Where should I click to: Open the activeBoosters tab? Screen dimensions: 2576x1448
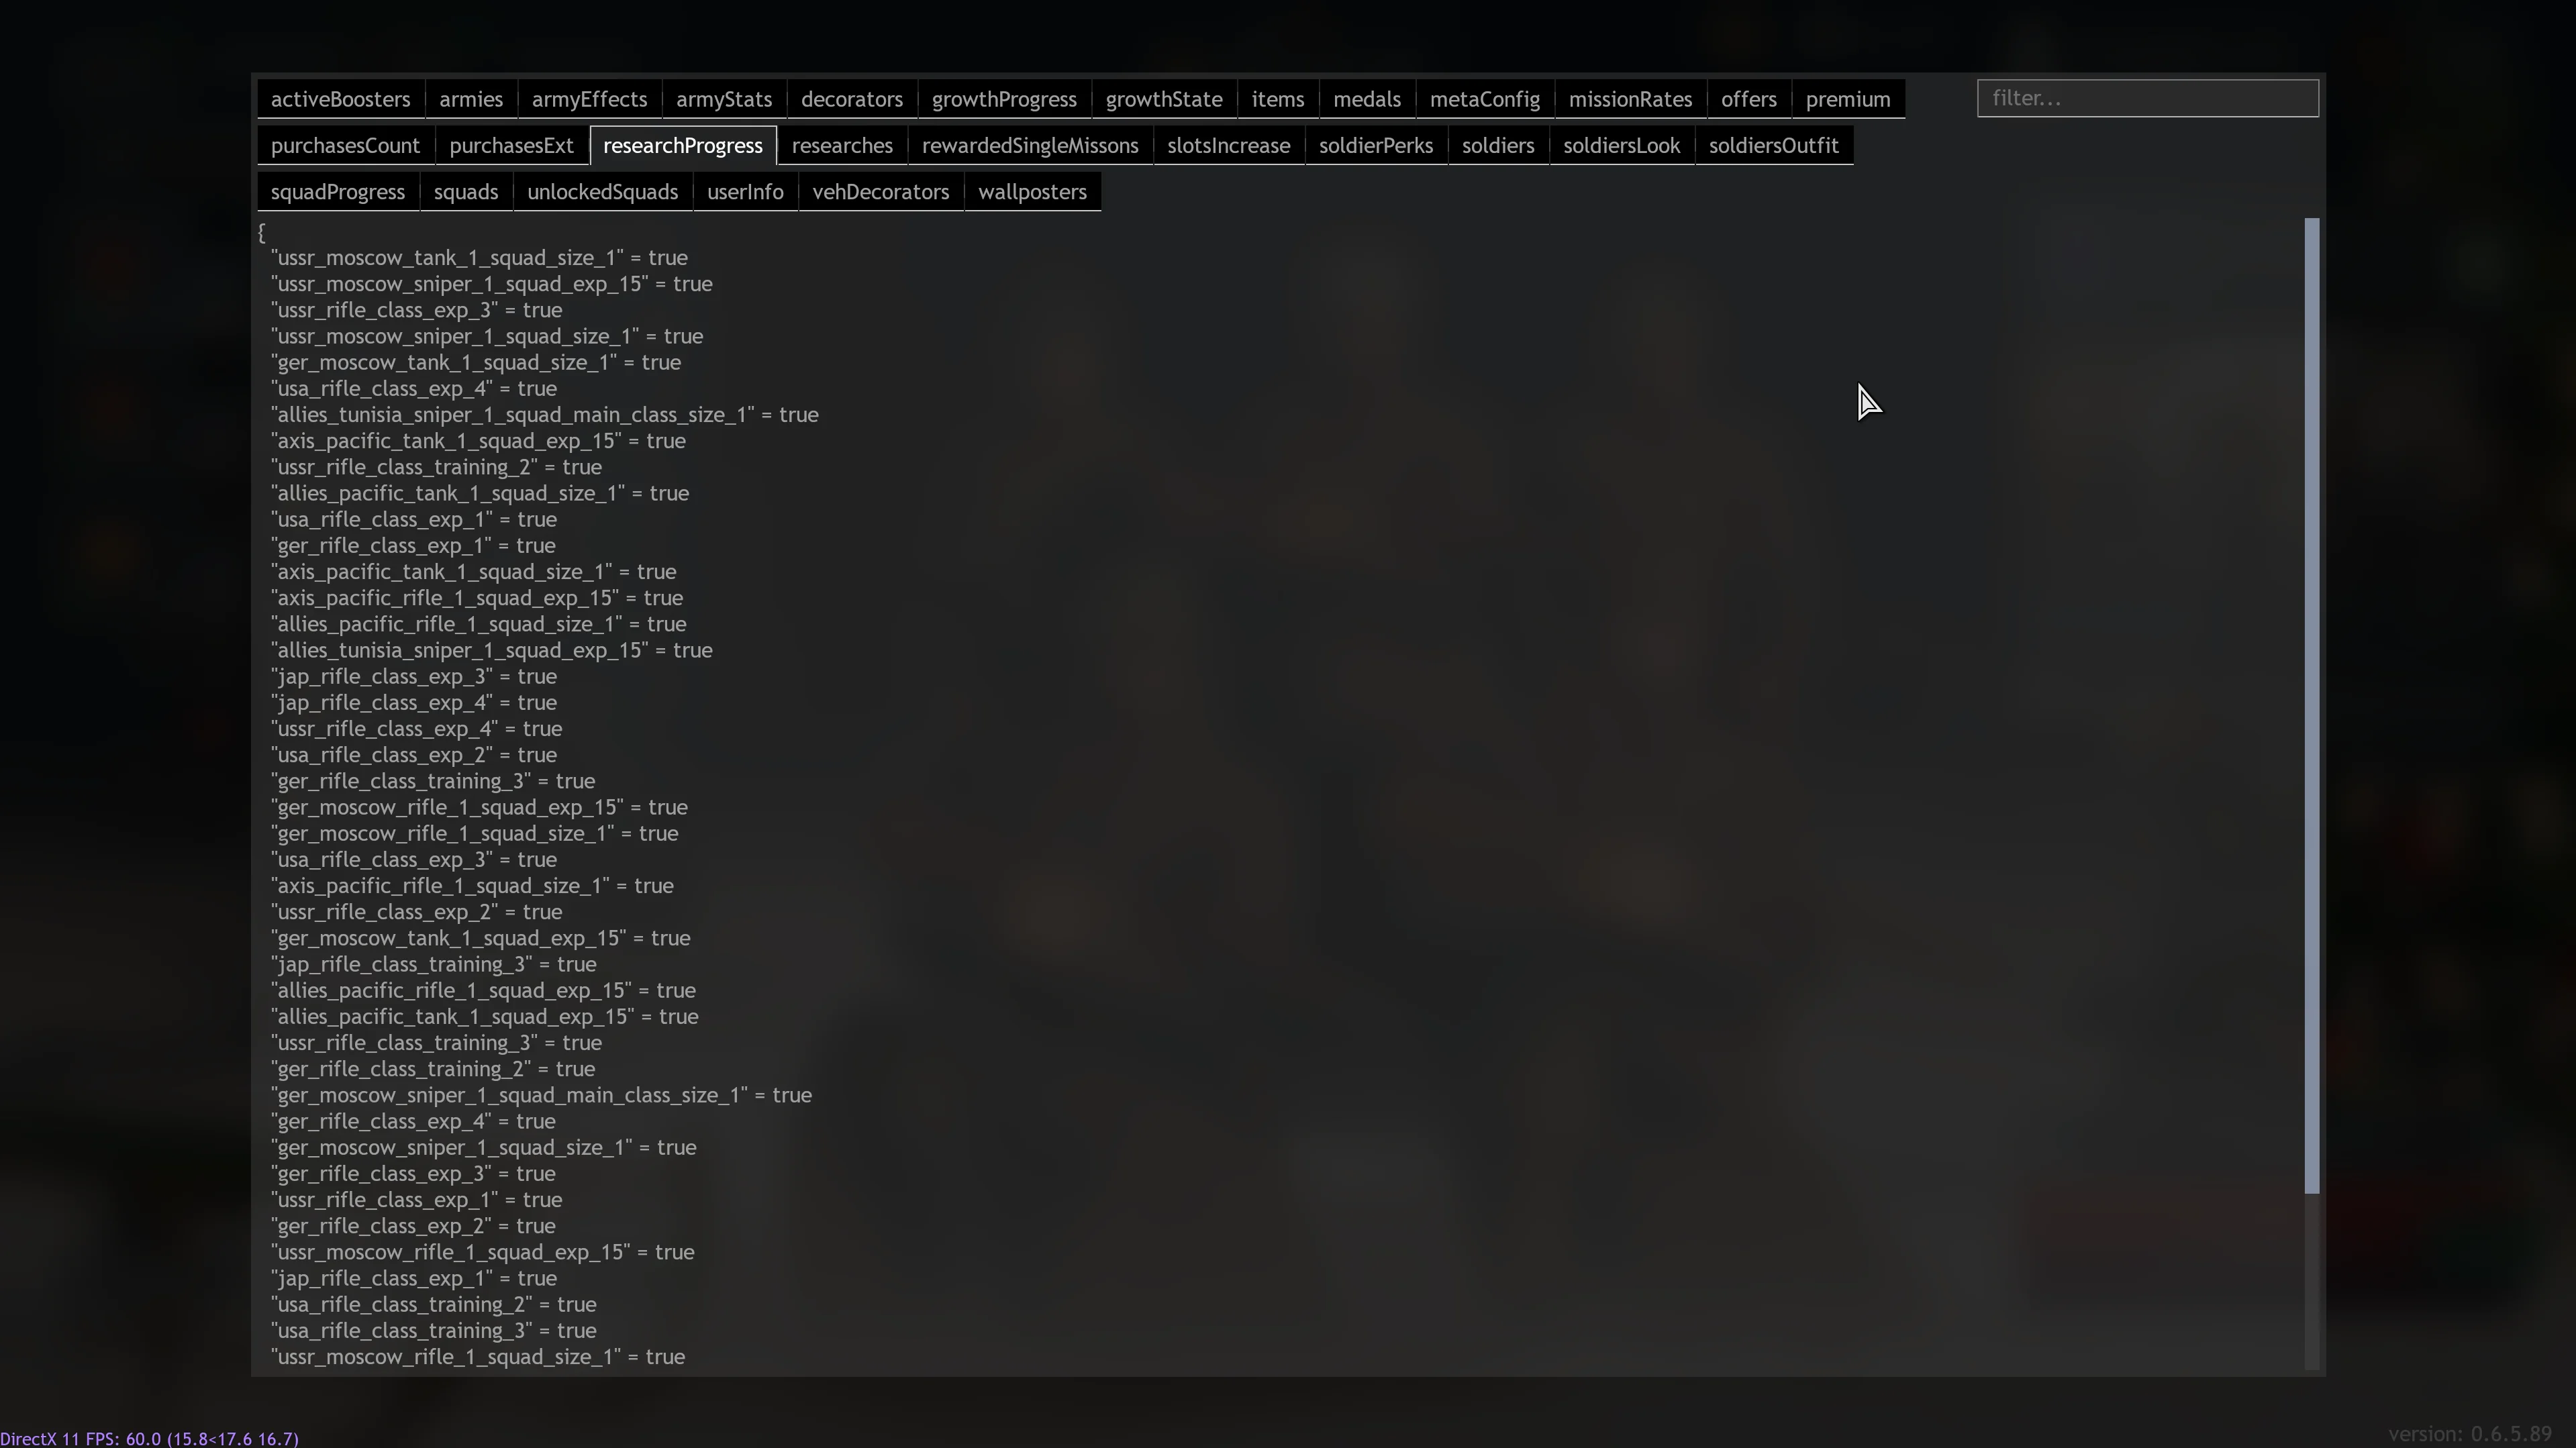[x=340, y=99]
